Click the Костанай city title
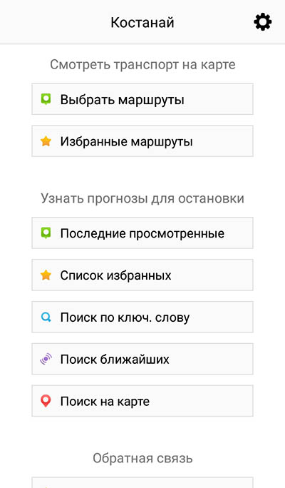This screenshot has width=285, height=488. tap(142, 22)
